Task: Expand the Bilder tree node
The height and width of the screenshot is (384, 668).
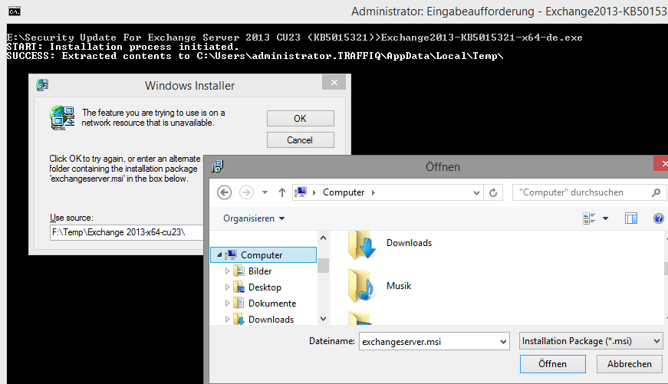Action: click(x=227, y=271)
